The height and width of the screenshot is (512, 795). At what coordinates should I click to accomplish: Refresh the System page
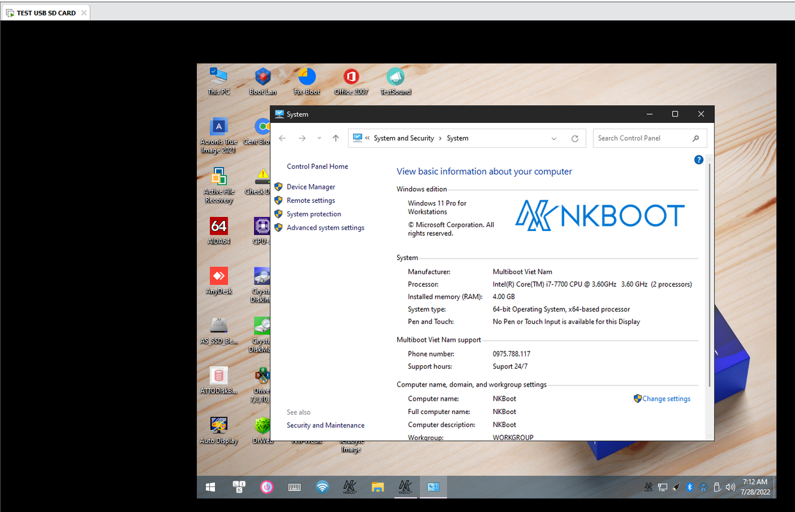[575, 138]
